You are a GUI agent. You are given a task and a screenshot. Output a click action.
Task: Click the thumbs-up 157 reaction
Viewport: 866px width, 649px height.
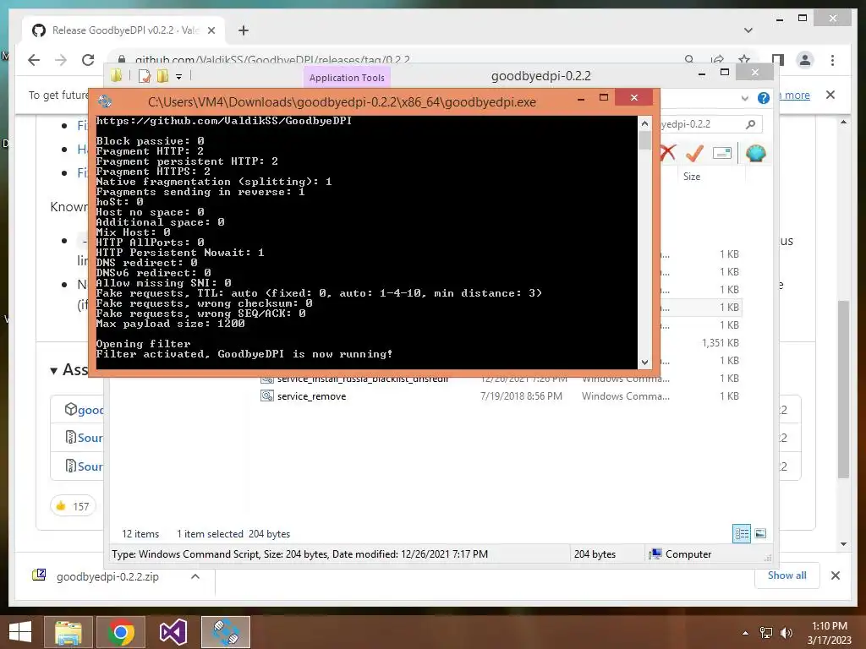(x=73, y=506)
